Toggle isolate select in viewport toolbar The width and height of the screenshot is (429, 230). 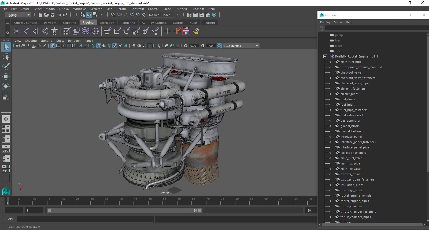(x=158, y=46)
